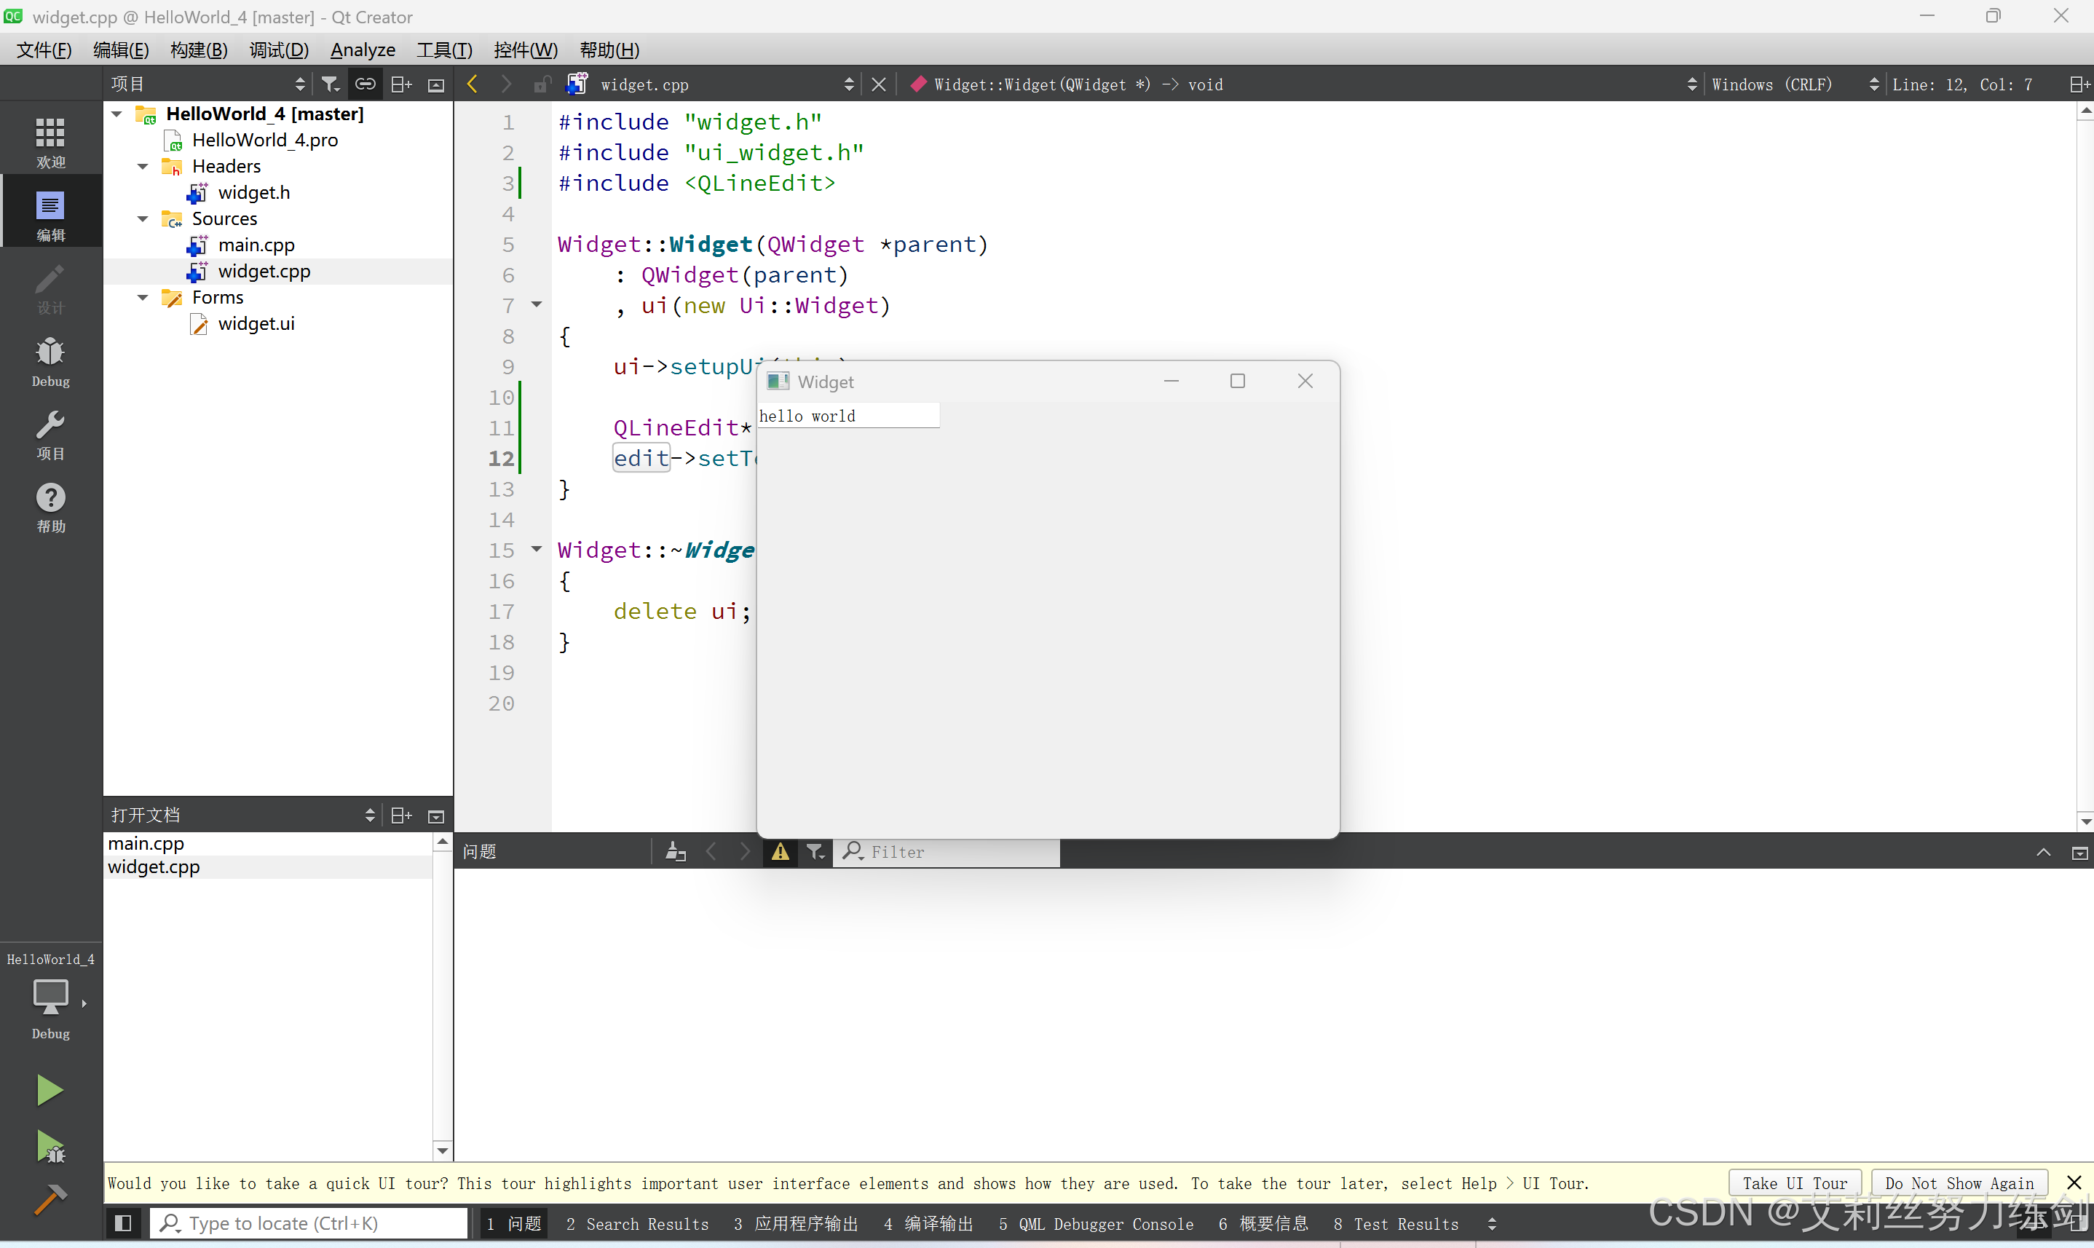Click the link-with-editor icon in project panel
2094x1248 pixels.
[365, 83]
